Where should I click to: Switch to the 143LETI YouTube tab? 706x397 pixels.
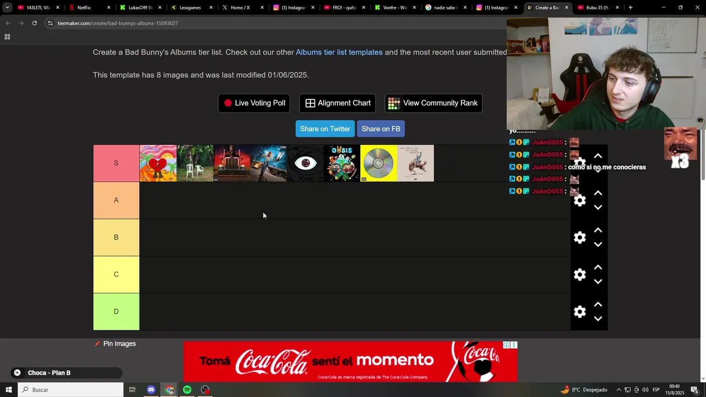click(38, 8)
